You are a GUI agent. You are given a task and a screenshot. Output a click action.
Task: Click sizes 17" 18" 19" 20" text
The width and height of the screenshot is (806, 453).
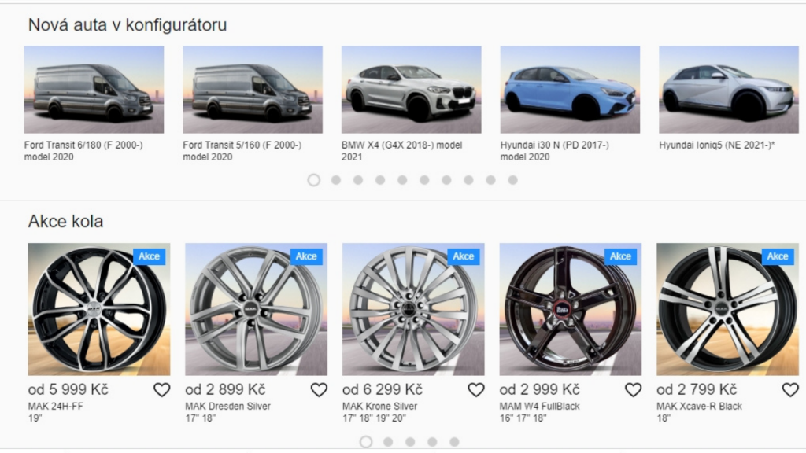[x=374, y=418]
